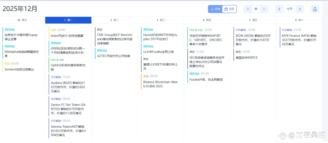The height and width of the screenshot is (143, 328).
Task: Click the 今天 (today) button
Action: pyautogui.click(x=289, y=9)
